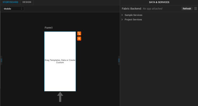Image resolution: width=198 pixels, height=106 pixels.
Task: Select the Form1 canvas
Action: pyautogui.click(x=60, y=61)
